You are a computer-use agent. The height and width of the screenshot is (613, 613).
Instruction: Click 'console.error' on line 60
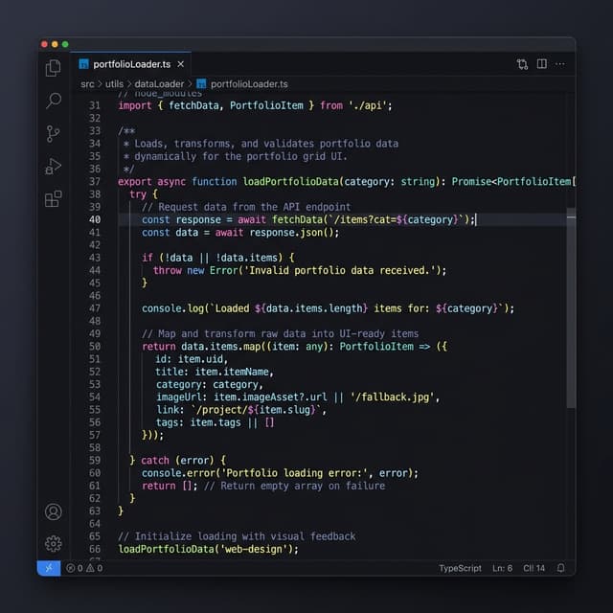coord(178,473)
